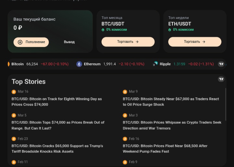Read story Bitcoin Tops $74,000
Viewport: 234px width, 167px height.
(x=58, y=125)
